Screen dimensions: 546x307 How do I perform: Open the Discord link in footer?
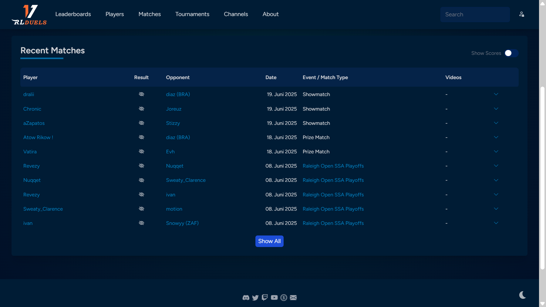click(x=246, y=298)
